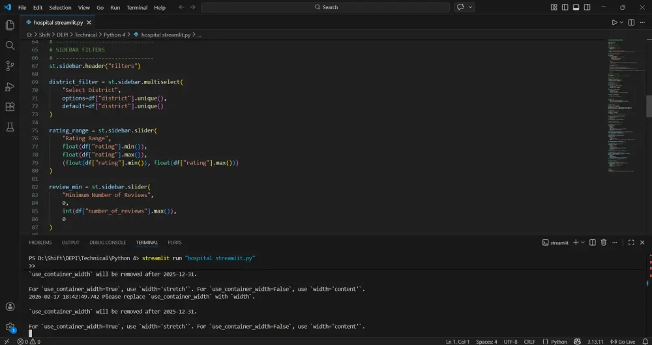Open the Manage gear icon
Screen dimensions: 652x345
click(x=10, y=326)
